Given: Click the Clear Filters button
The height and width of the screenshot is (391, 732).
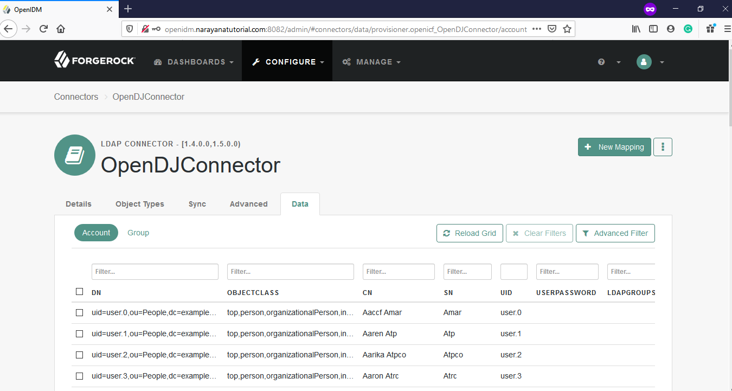Looking at the screenshot, I should pyautogui.click(x=540, y=233).
